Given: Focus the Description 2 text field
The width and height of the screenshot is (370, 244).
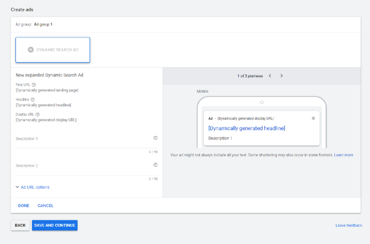Looking at the screenshot, I should 83,170.
